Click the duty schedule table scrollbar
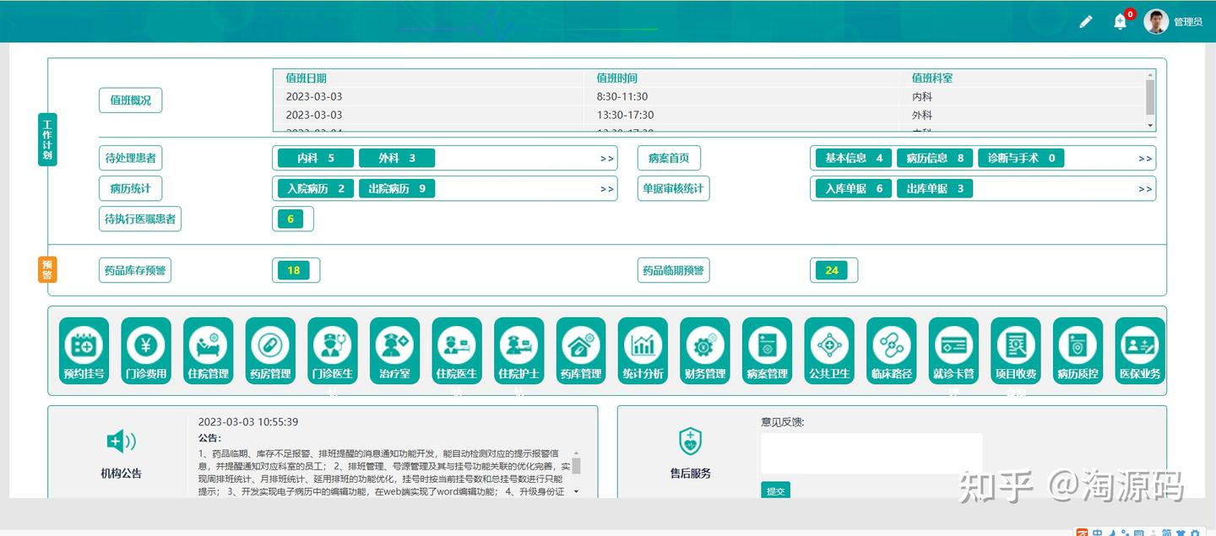1216x536 pixels. pos(1148,97)
